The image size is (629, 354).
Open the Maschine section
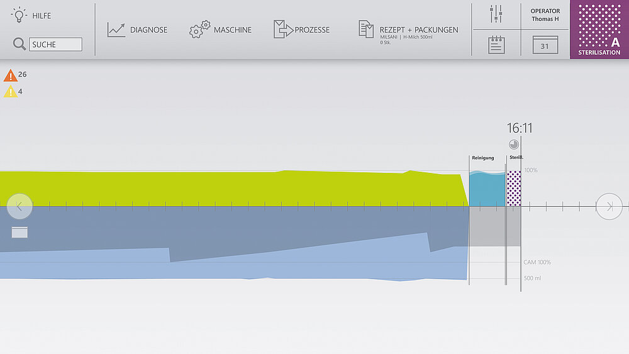click(220, 30)
